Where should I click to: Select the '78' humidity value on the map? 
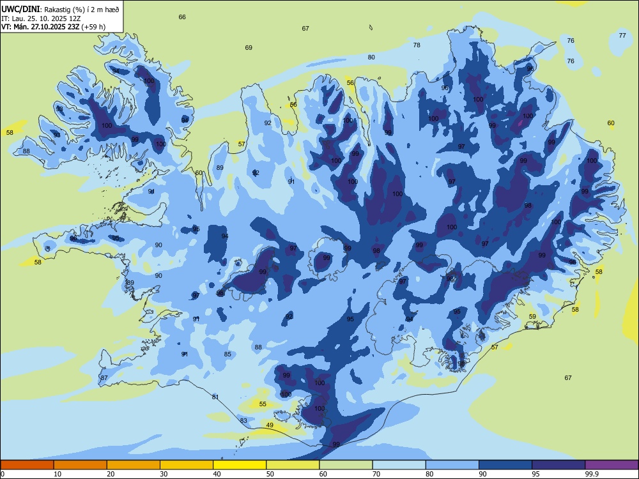(x=417, y=45)
